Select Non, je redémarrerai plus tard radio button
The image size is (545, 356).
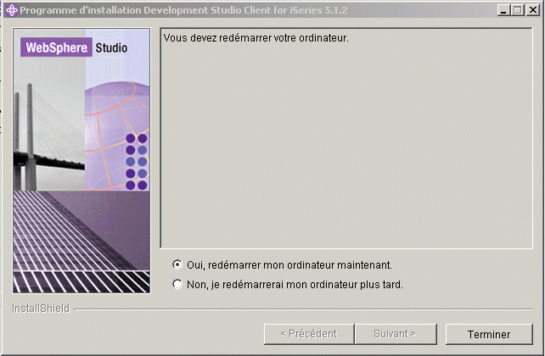(177, 284)
